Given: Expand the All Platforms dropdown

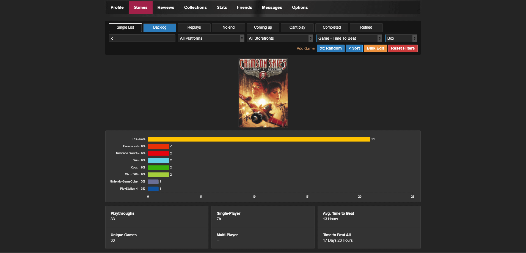Looking at the screenshot, I should (211, 38).
